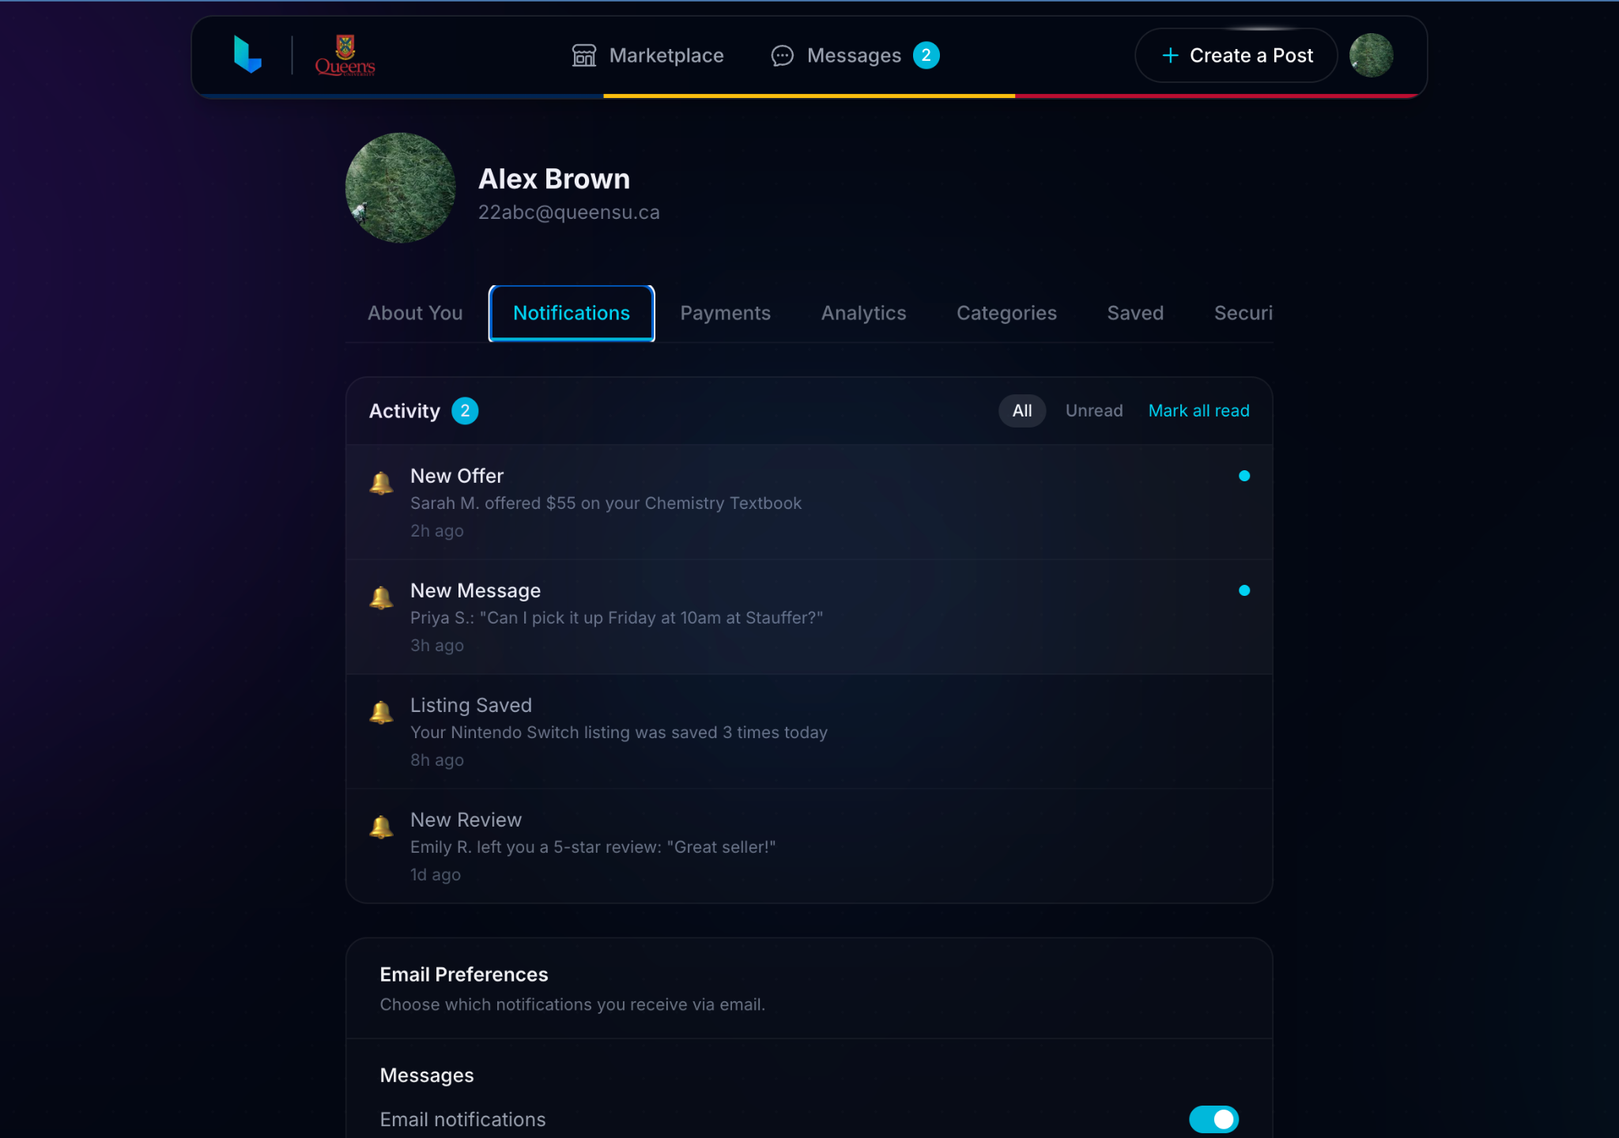Click the blue L app logo
Viewport: 1619px width, 1138px height.
pos(247,55)
